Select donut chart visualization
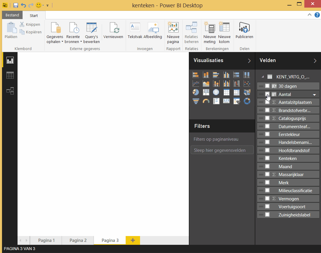The image size is (321, 253). tap(247, 101)
